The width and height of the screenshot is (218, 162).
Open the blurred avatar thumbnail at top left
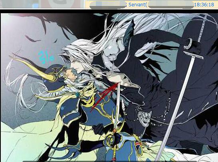pos(42,4)
